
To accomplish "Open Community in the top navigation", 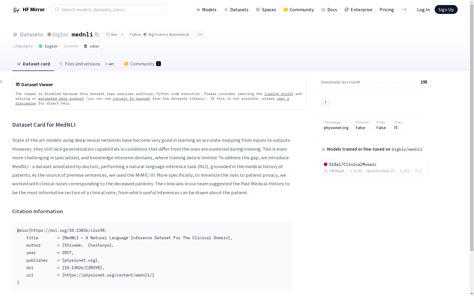I will (x=298, y=9).
